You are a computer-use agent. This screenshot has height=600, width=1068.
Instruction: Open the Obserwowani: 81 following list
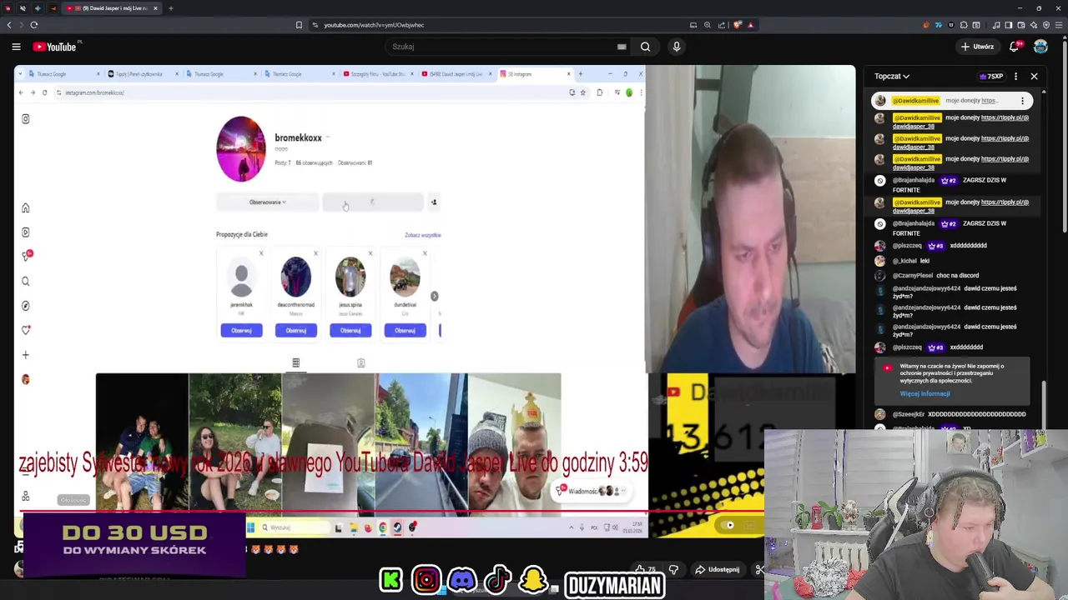[x=355, y=163]
